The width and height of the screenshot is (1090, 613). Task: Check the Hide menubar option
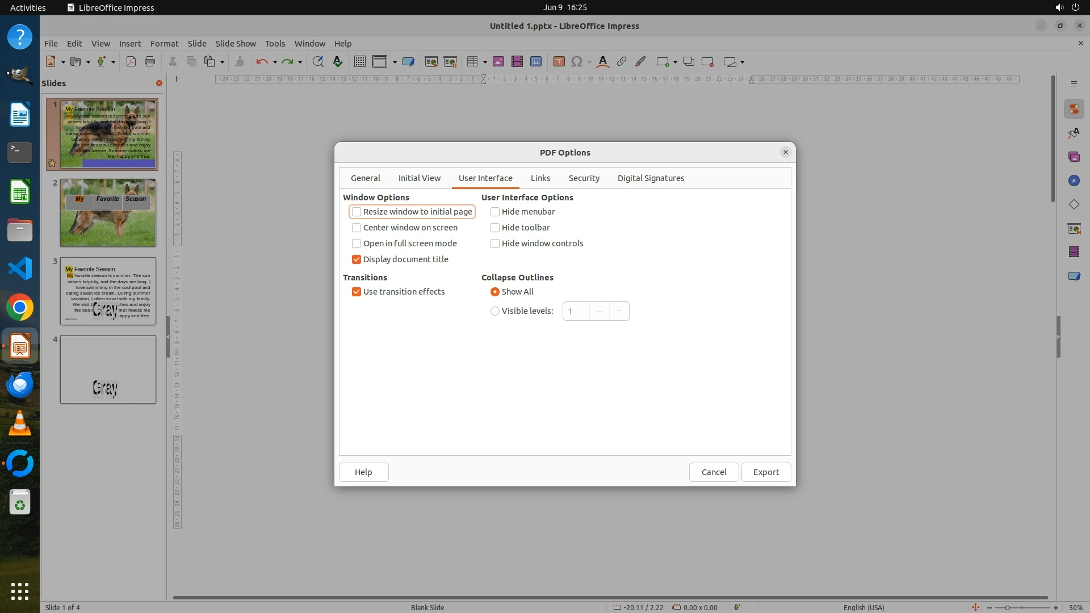pyautogui.click(x=495, y=212)
